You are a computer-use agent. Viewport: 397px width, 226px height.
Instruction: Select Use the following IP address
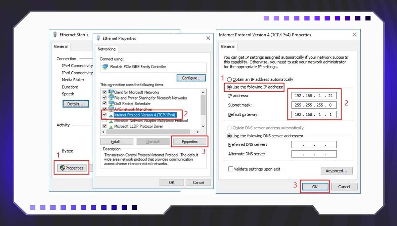229,87
